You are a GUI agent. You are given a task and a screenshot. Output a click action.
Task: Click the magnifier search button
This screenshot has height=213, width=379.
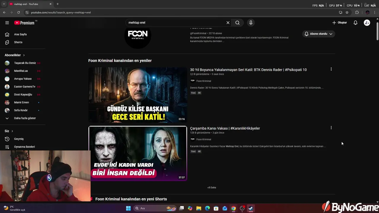[x=237, y=22]
